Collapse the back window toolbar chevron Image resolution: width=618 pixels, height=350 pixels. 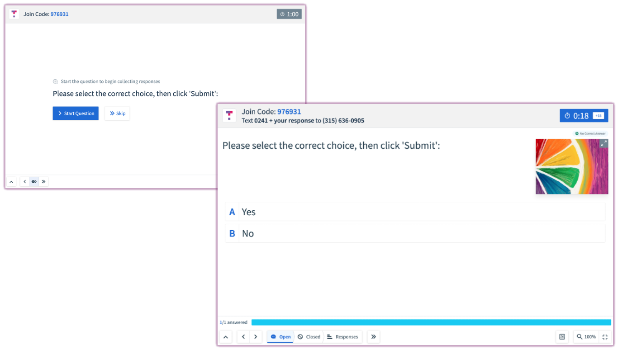[11, 181]
